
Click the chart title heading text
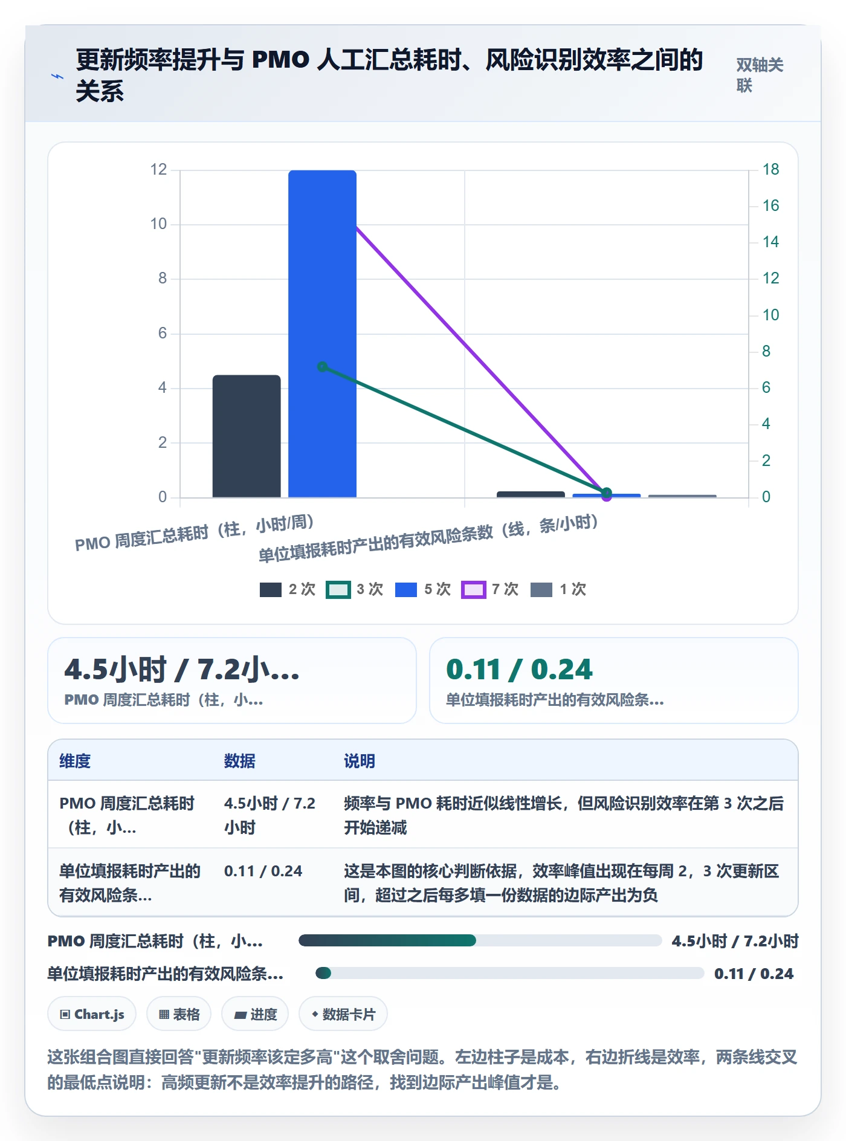[x=389, y=75]
